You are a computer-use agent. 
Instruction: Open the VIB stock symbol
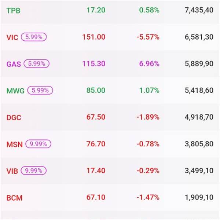click(x=12, y=171)
